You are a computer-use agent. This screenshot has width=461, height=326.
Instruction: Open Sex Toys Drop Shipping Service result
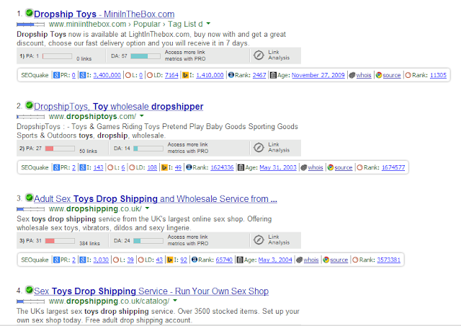point(151,291)
